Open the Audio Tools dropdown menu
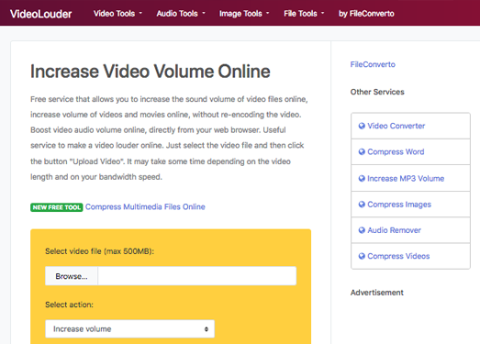Image resolution: width=480 pixels, height=344 pixels. (181, 14)
